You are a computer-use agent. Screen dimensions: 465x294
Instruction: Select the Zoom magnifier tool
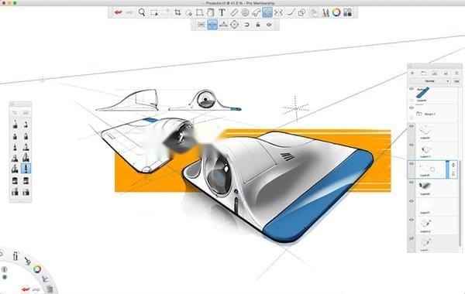pyautogui.click(x=142, y=12)
